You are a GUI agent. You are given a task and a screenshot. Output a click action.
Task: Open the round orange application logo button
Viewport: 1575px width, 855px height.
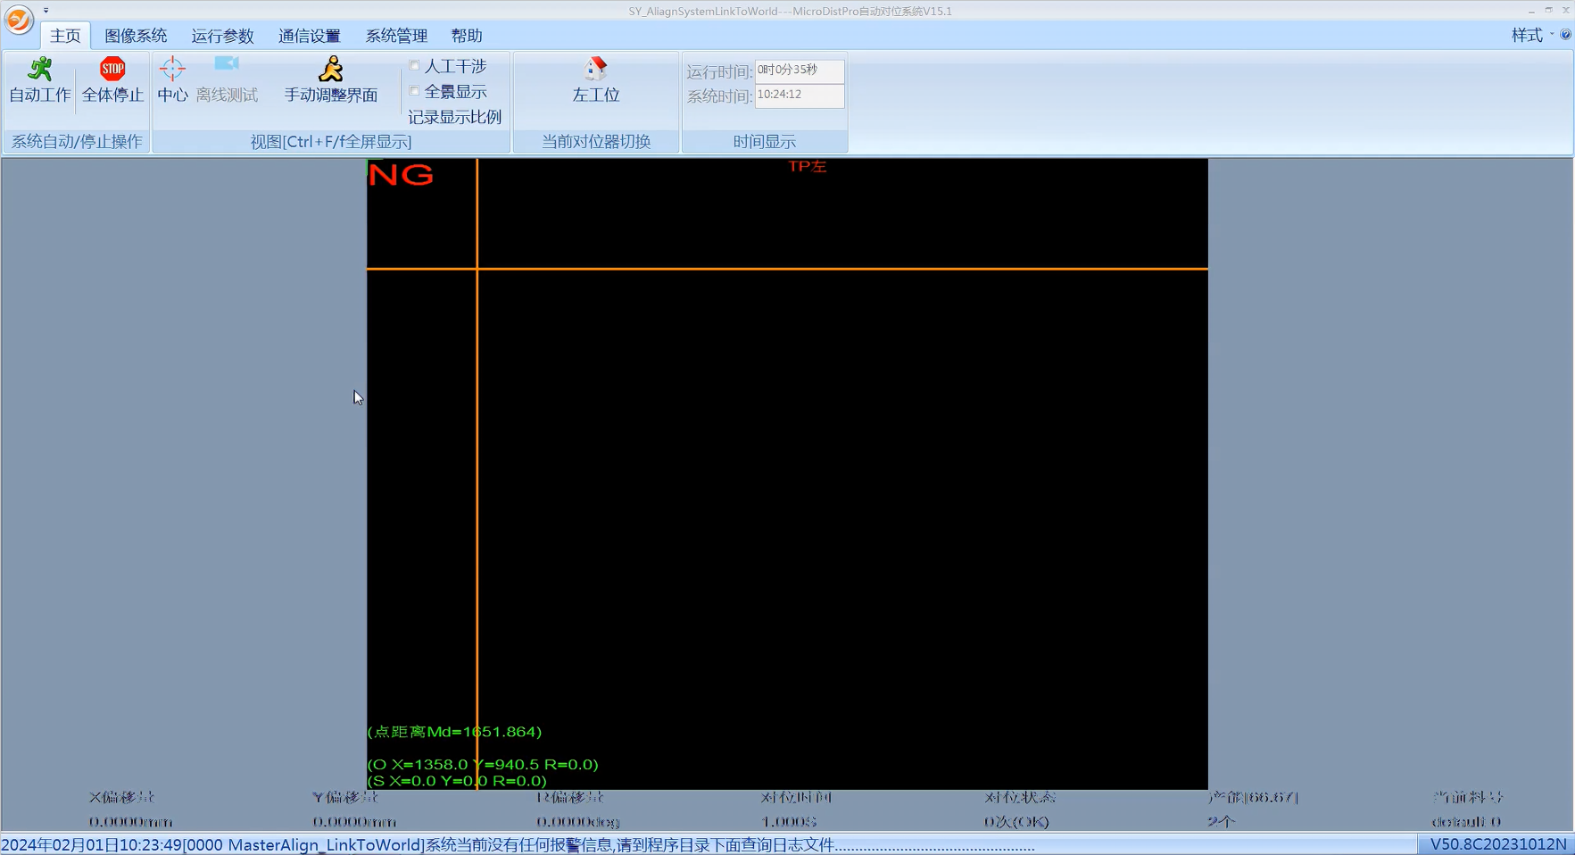(x=19, y=19)
